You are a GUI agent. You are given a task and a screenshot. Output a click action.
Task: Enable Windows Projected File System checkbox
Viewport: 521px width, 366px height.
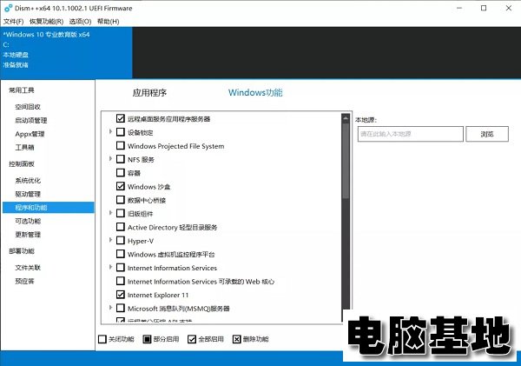(121, 145)
